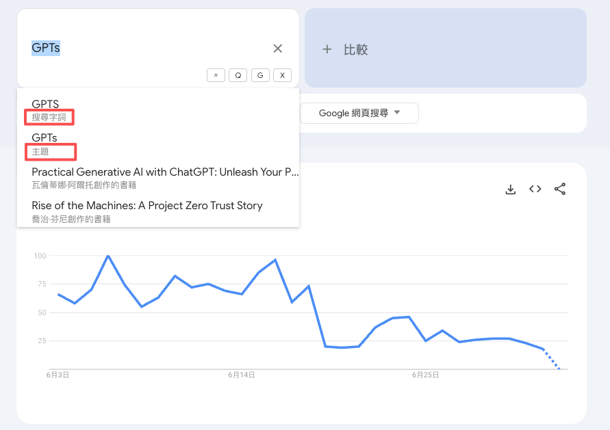
Task: Click the small X button under the search box
Action: pos(283,75)
